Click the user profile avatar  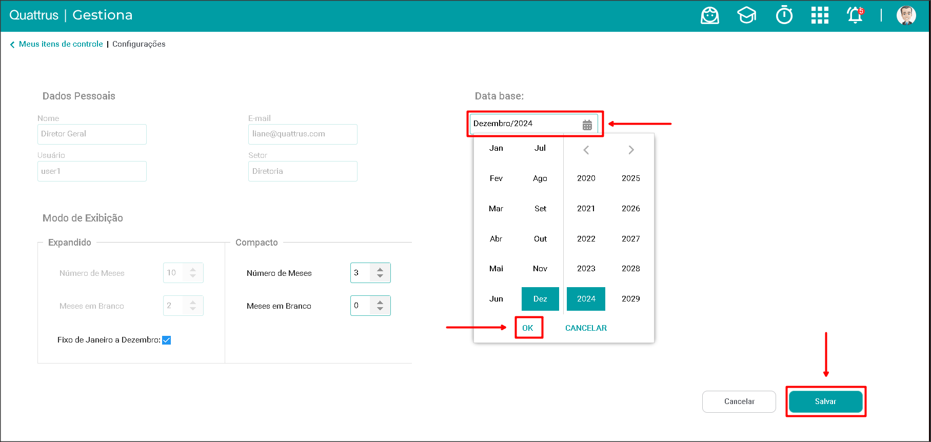906,15
